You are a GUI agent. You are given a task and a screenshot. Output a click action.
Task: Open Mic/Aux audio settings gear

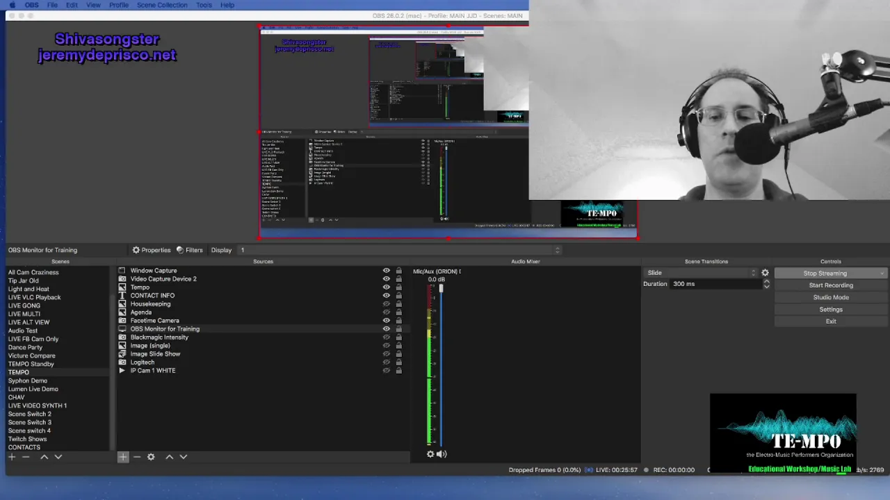click(430, 454)
